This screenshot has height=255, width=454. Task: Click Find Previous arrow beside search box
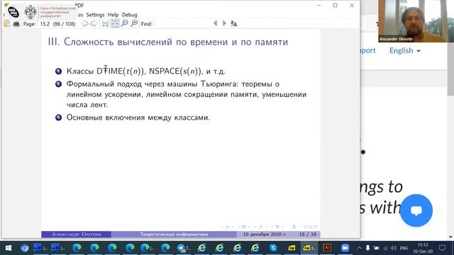click(x=215, y=23)
